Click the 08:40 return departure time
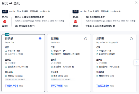Viewport: 139px width, 94px height. point(75,17)
